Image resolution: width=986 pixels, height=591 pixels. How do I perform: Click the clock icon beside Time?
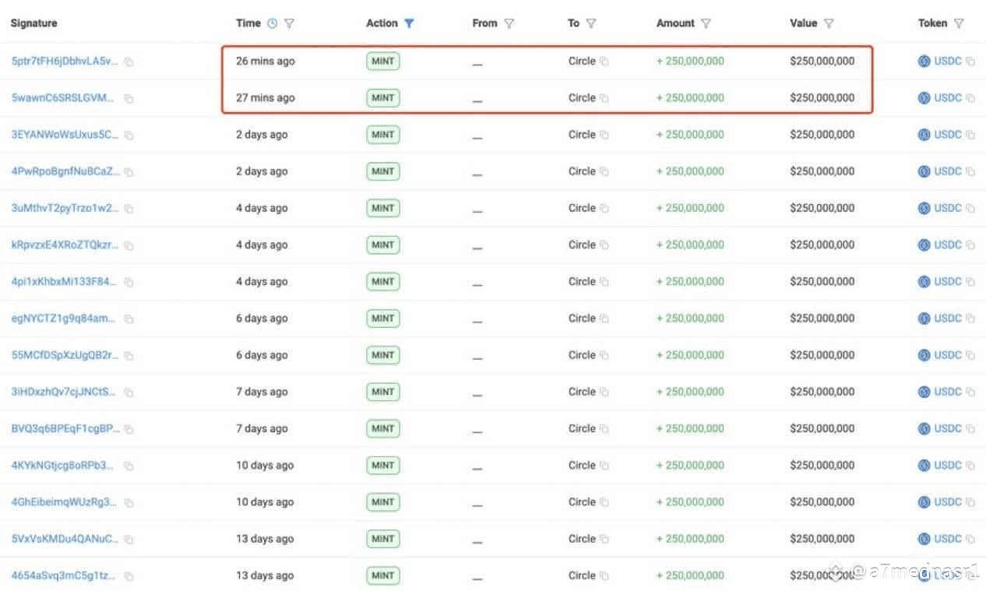[272, 23]
